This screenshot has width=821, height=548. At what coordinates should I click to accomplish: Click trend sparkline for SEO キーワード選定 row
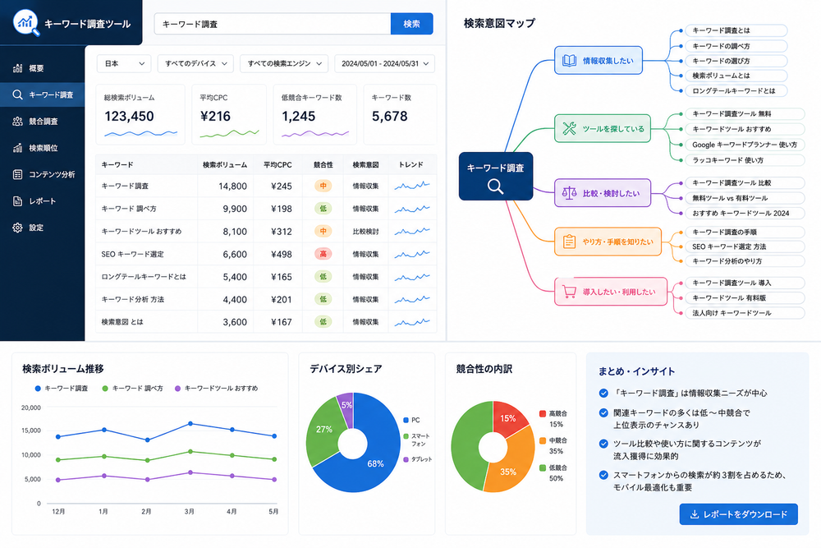point(412,254)
